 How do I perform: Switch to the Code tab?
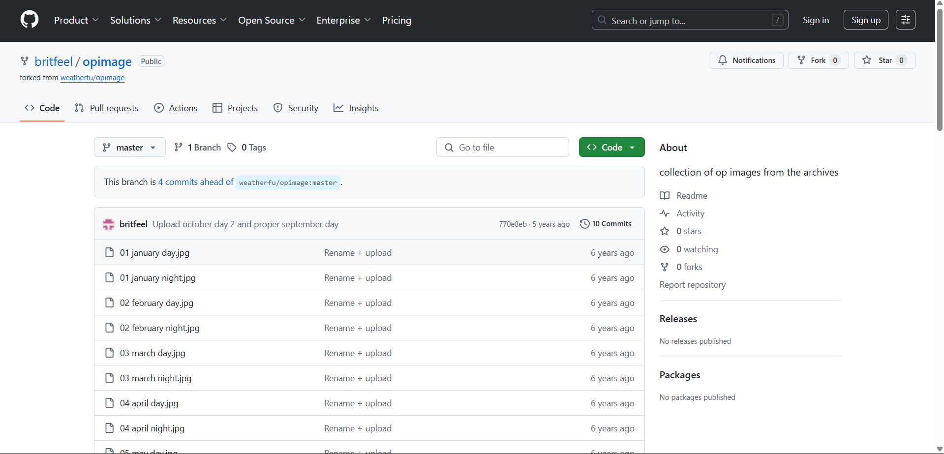click(x=42, y=108)
